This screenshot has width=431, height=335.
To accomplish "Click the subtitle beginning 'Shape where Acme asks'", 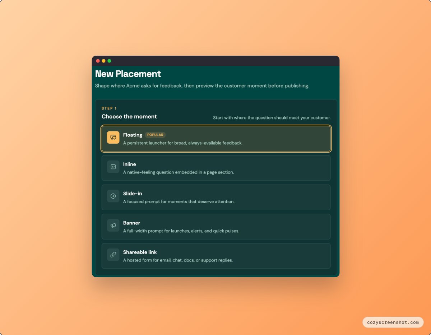I will pos(202,86).
